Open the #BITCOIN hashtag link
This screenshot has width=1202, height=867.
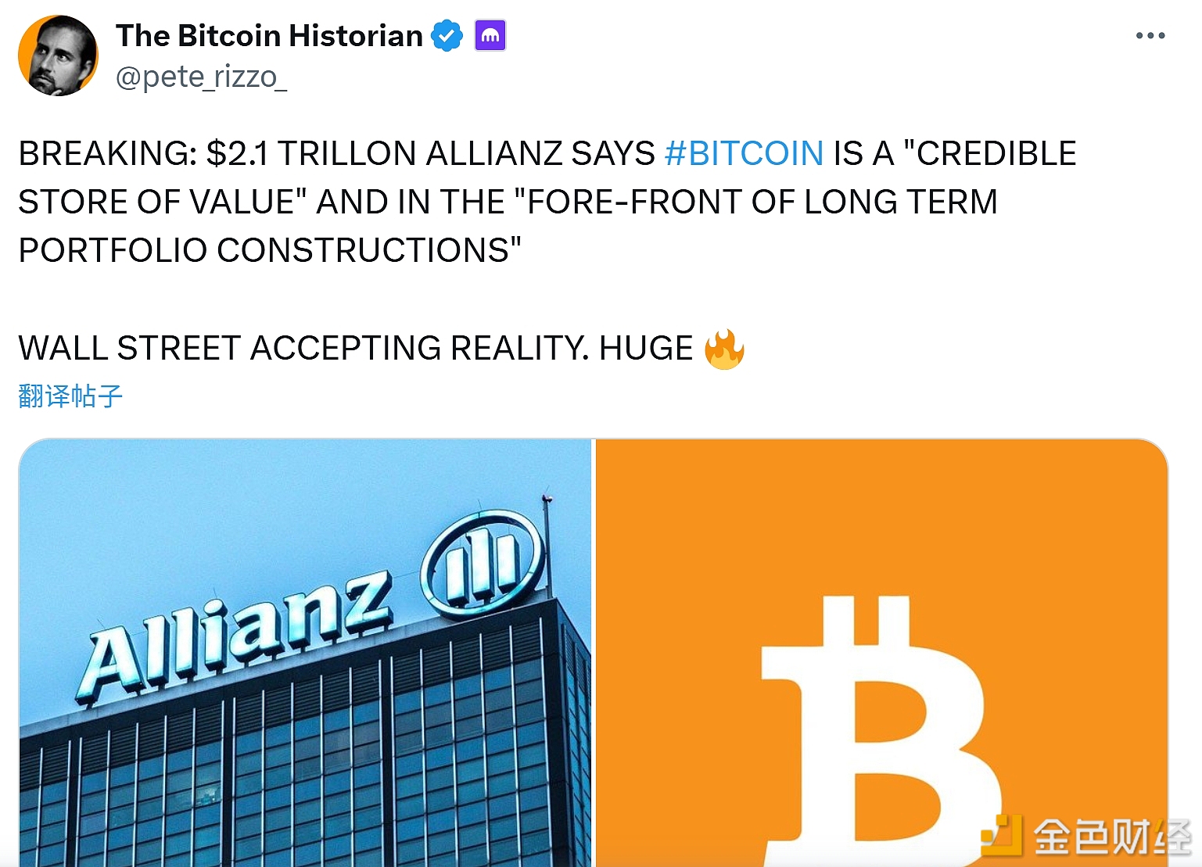(x=744, y=153)
